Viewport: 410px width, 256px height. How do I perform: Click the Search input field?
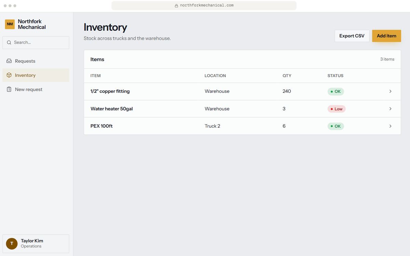coord(36,43)
